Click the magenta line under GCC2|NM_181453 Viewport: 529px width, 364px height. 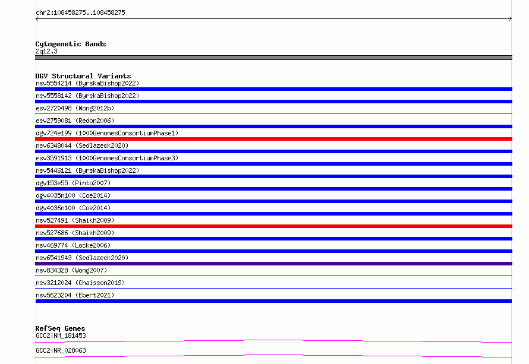tap(273, 341)
